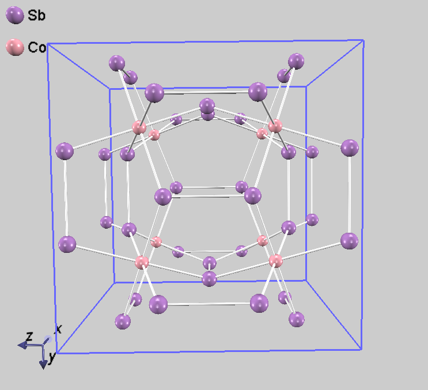Click the purple Sb sphere in the legend
This screenshot has height=390, width=428.
[x=15, y=15]
